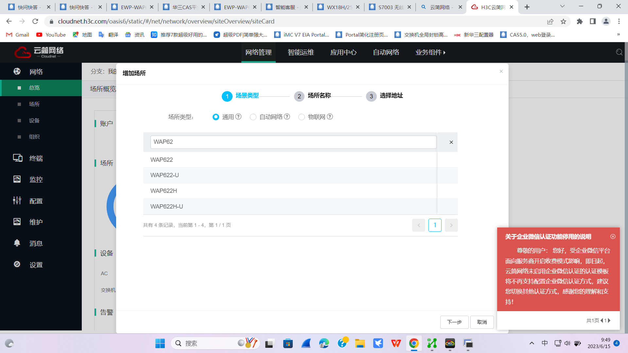Select the 通用 site type radio
628x353 pixels.
[x=216, y=117]
